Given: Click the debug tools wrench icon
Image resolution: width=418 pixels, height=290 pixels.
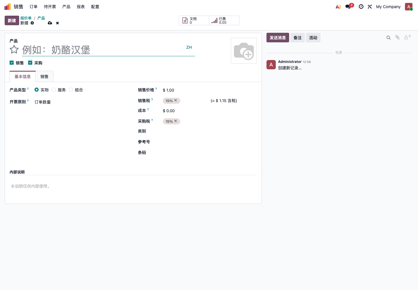Looking at the screenshot, I should click(x=370, y=7).
